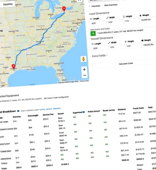Select the NEW YORK state row label

click(4, 122)
